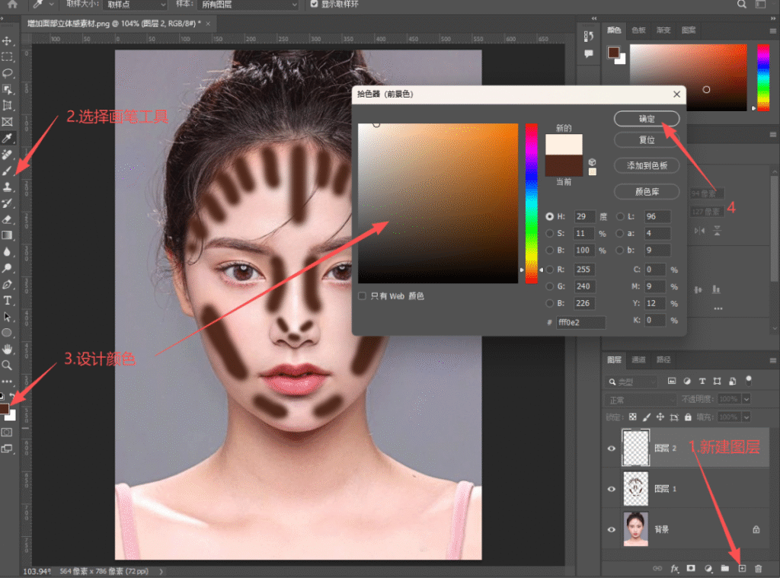
Task: Open the 不透明度 opacity dropdown arrow
Action: coord(746,399)
